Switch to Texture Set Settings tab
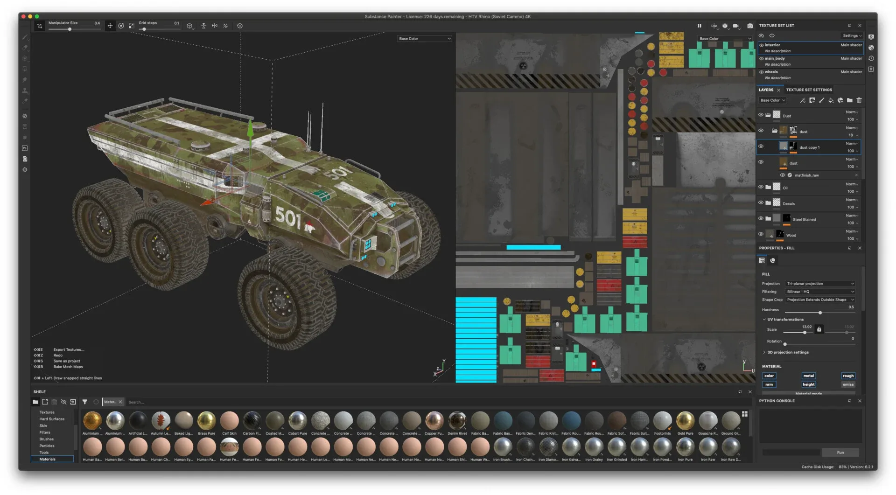This screenshot has height=495, width=896. tap(809, 90)
